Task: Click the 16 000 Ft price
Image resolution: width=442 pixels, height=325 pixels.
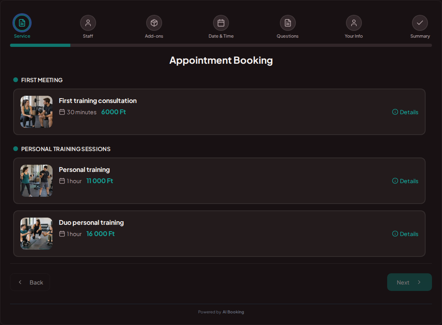Action: [x=100, y=234]
